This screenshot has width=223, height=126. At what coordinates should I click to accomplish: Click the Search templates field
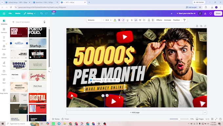[29, 22]
